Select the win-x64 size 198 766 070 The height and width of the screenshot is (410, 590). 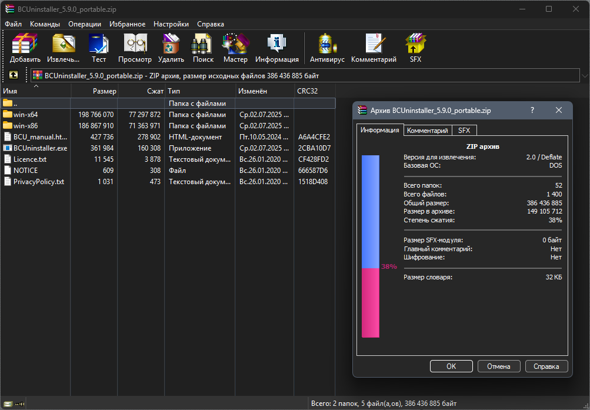96,114
